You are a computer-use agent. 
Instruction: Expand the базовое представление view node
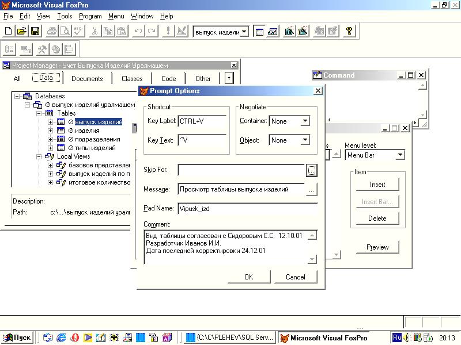tap(50, 165)
